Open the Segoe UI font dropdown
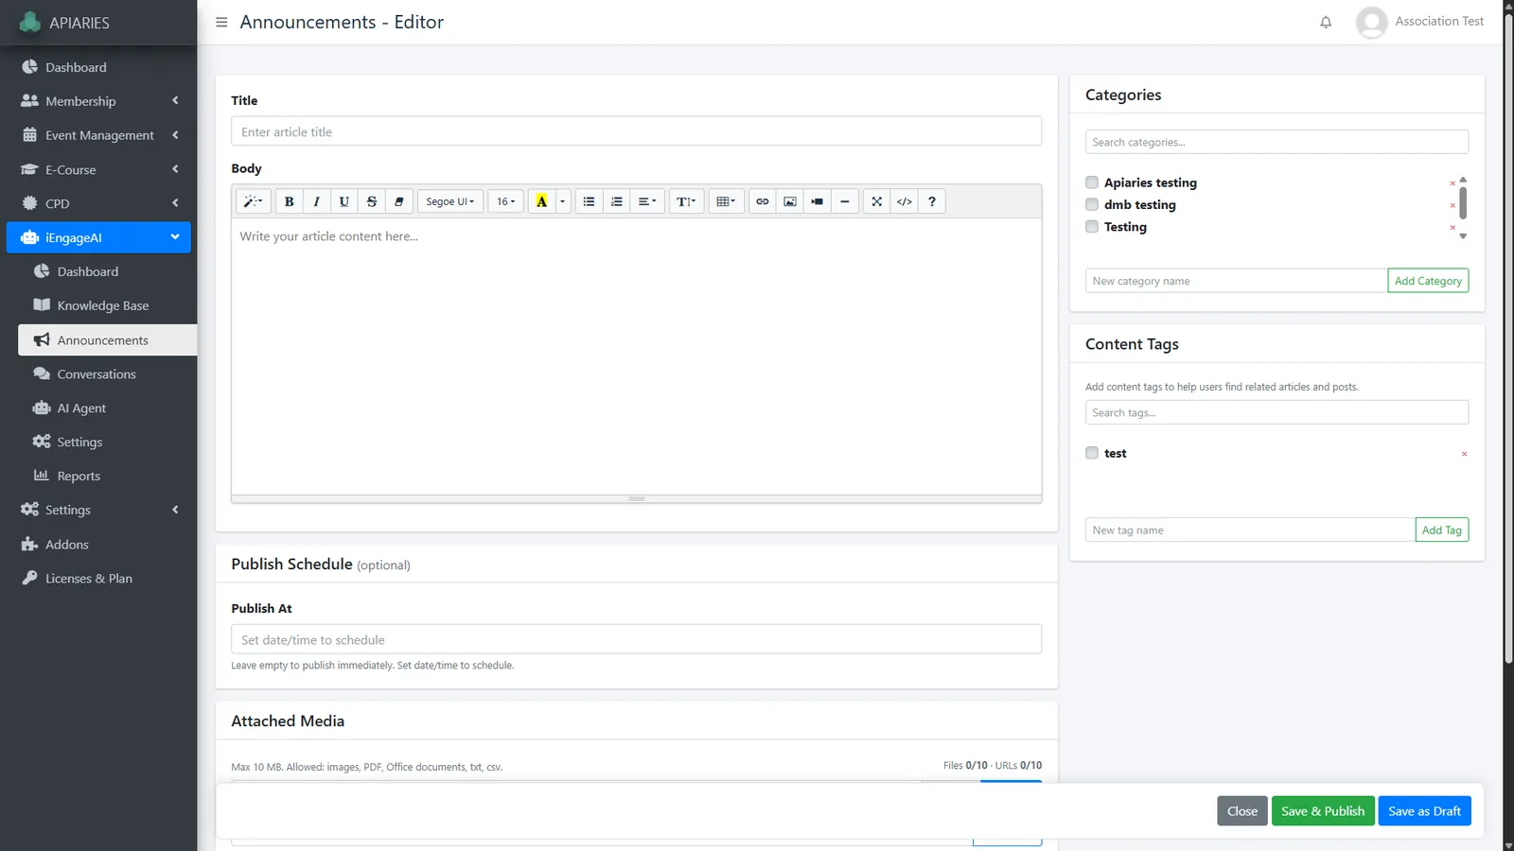This screenshot has width=1514, height=851. [x=449, y=201]
